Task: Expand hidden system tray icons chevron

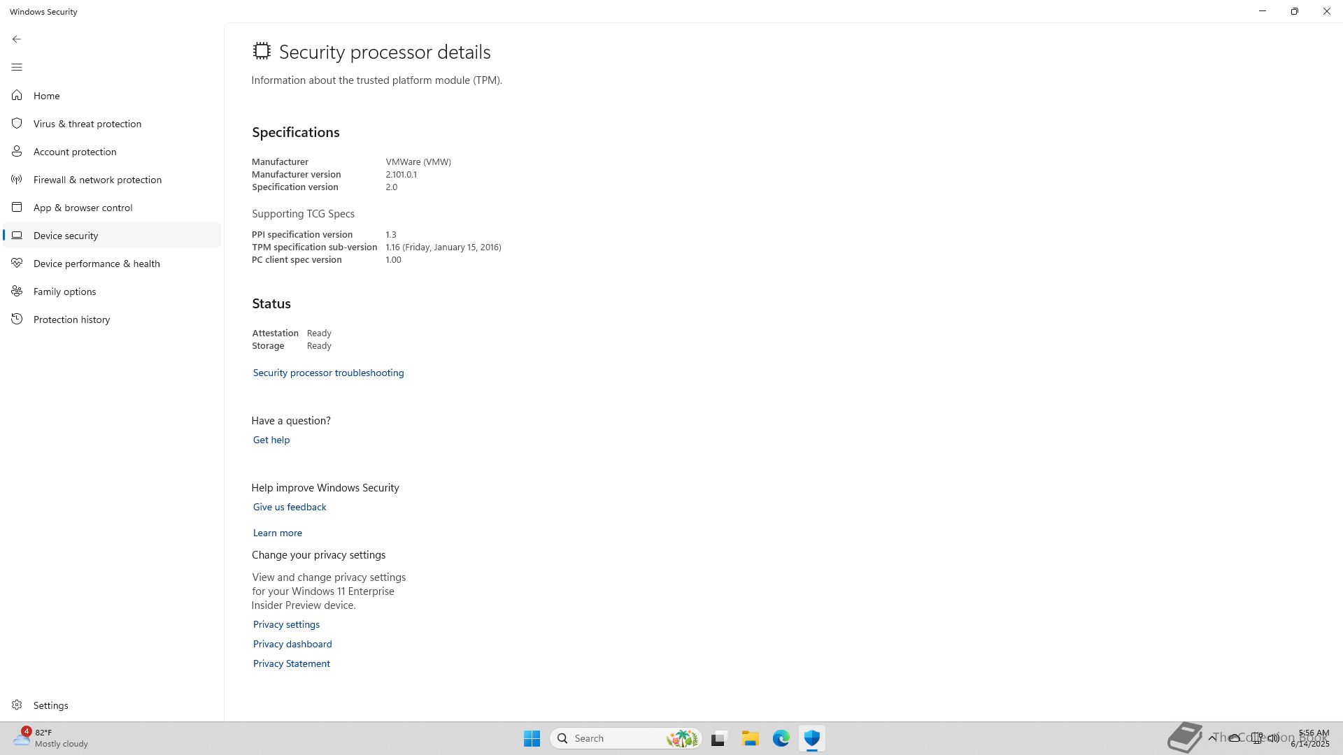Action: [x=1212, y=738]
